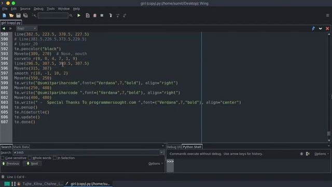Open the Debug menu
Viewport: 332px width, 187px height.
click(38, 9)
